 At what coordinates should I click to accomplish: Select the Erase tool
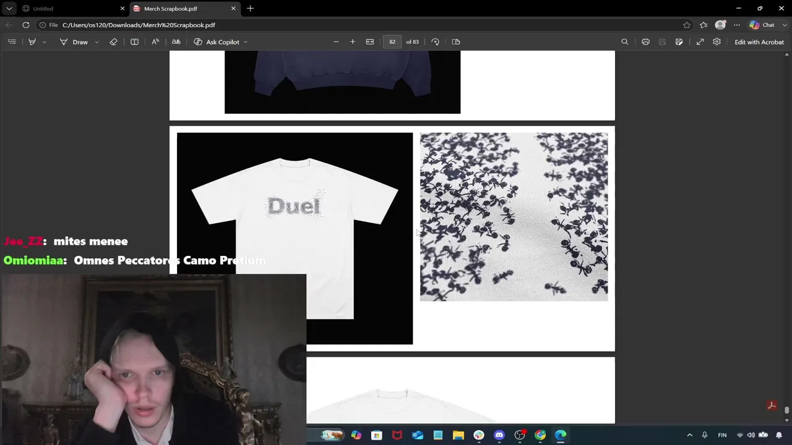coord(113,42)
